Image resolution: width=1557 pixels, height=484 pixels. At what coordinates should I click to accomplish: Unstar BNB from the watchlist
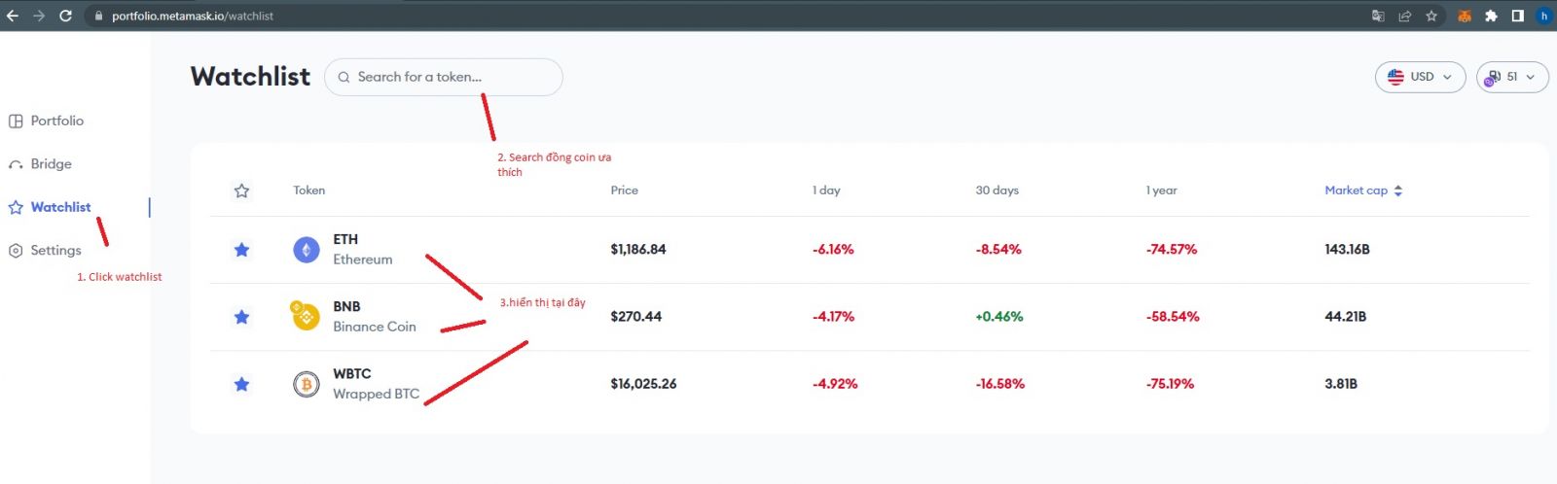tap(241, 317)
